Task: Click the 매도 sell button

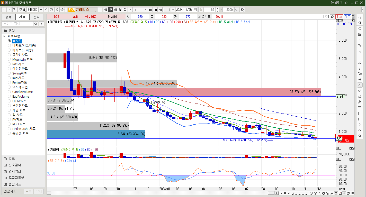Action: [347, 16]
